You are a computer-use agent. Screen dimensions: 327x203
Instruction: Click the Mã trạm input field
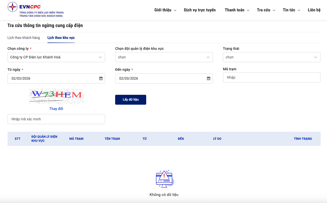[271, 77]
